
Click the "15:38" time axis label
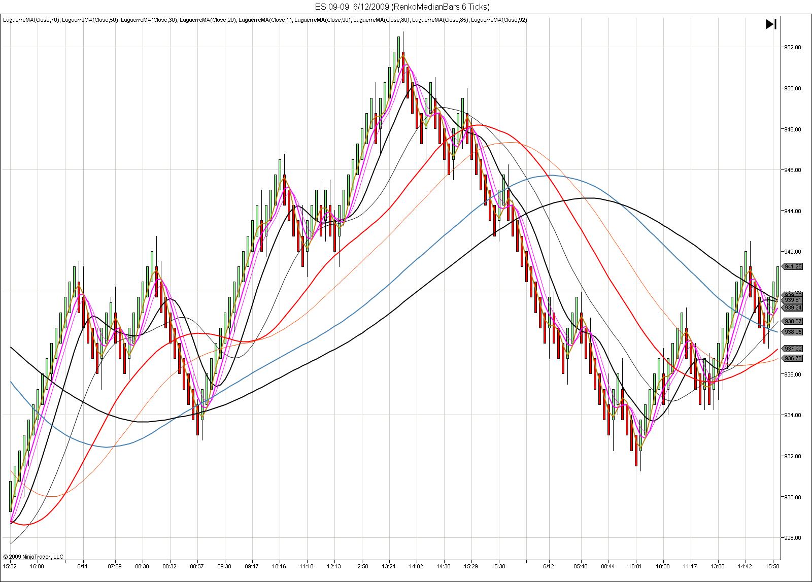tap(498, 566)
